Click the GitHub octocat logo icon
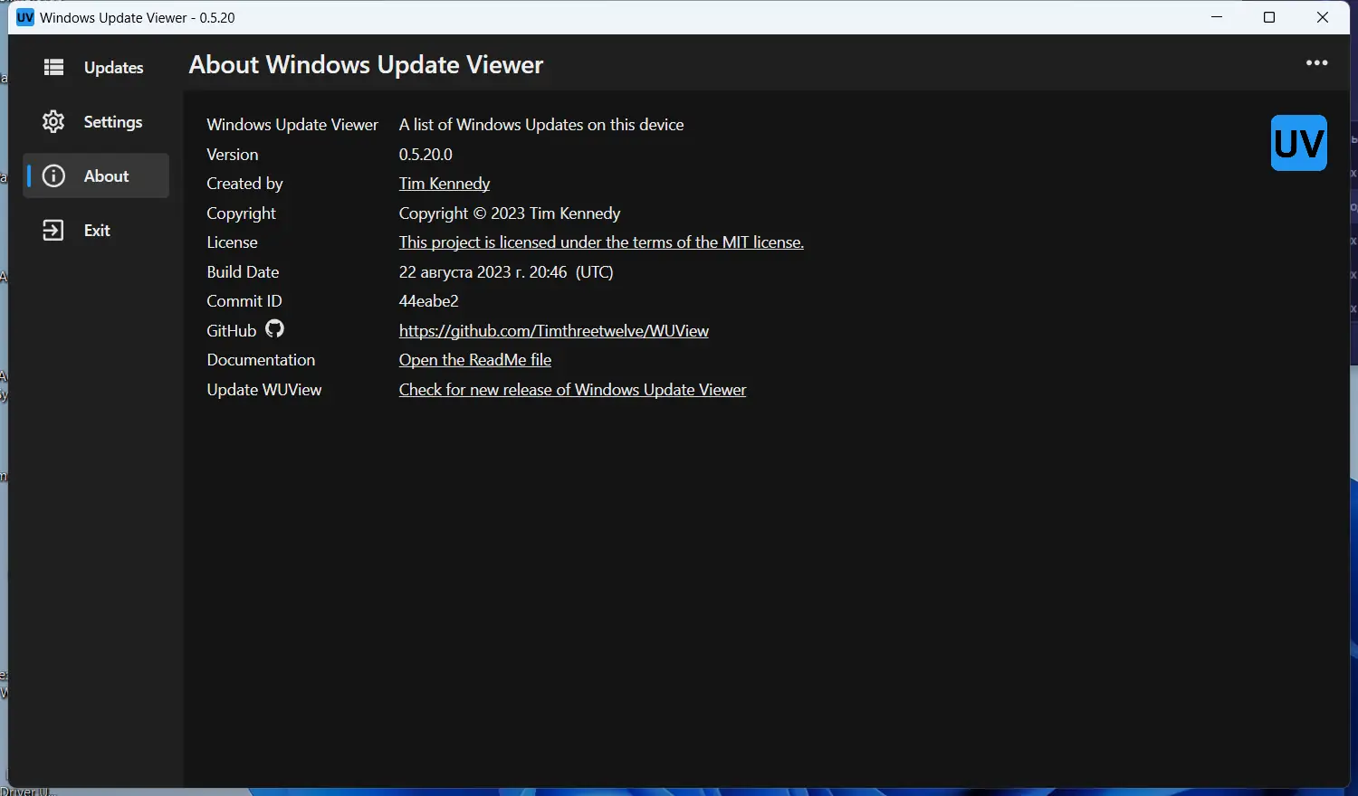1358x796 pixels. [x=274, y=329]
